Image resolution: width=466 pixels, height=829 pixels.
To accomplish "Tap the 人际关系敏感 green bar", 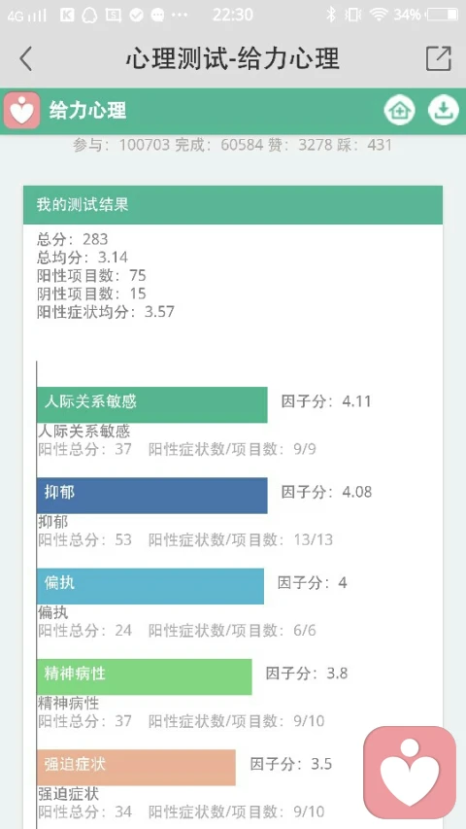I will pos(152,404).
